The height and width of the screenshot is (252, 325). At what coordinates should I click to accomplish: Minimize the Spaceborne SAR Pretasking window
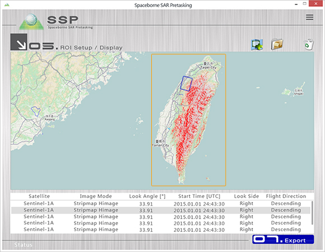(x=296, y=4)
